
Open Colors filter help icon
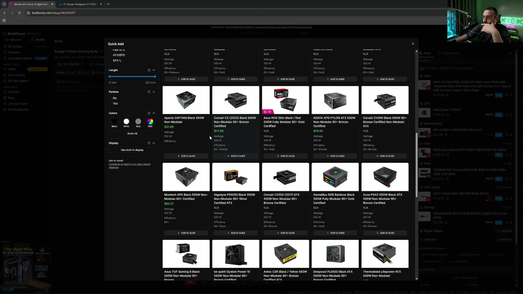coord(149,113)
